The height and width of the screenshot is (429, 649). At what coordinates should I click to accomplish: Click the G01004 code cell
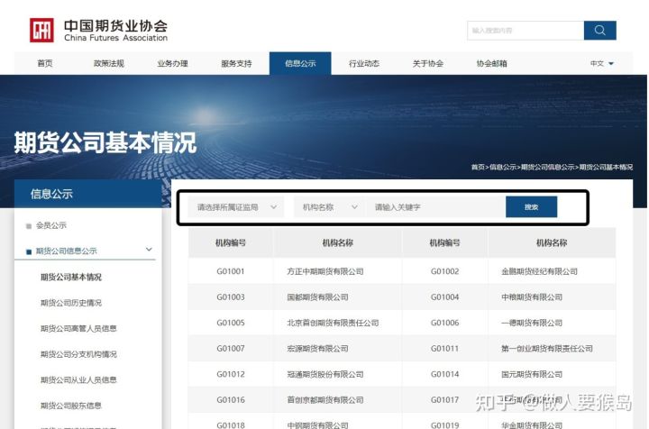[445, 297]
